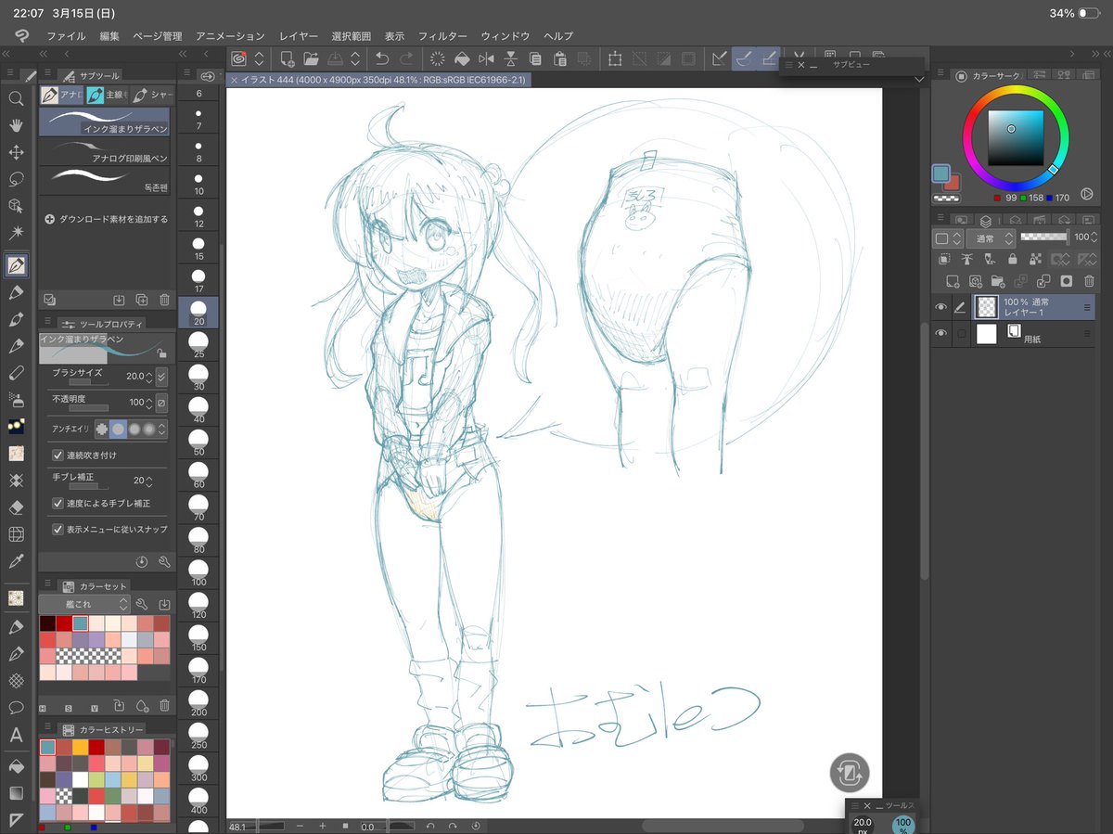
Task: Click the Flip horizontal icon in the command bar
Action: [486, 58]
